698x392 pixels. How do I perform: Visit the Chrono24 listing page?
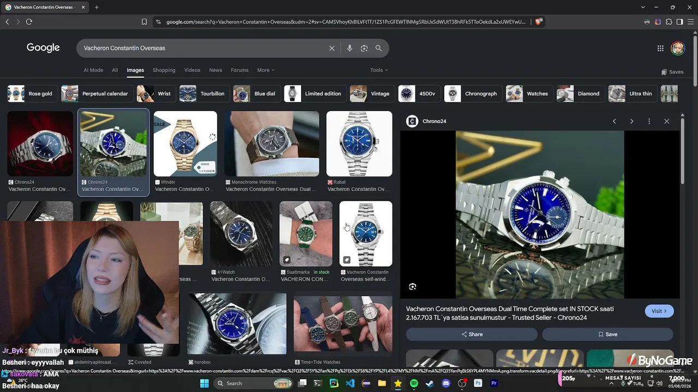659,311
